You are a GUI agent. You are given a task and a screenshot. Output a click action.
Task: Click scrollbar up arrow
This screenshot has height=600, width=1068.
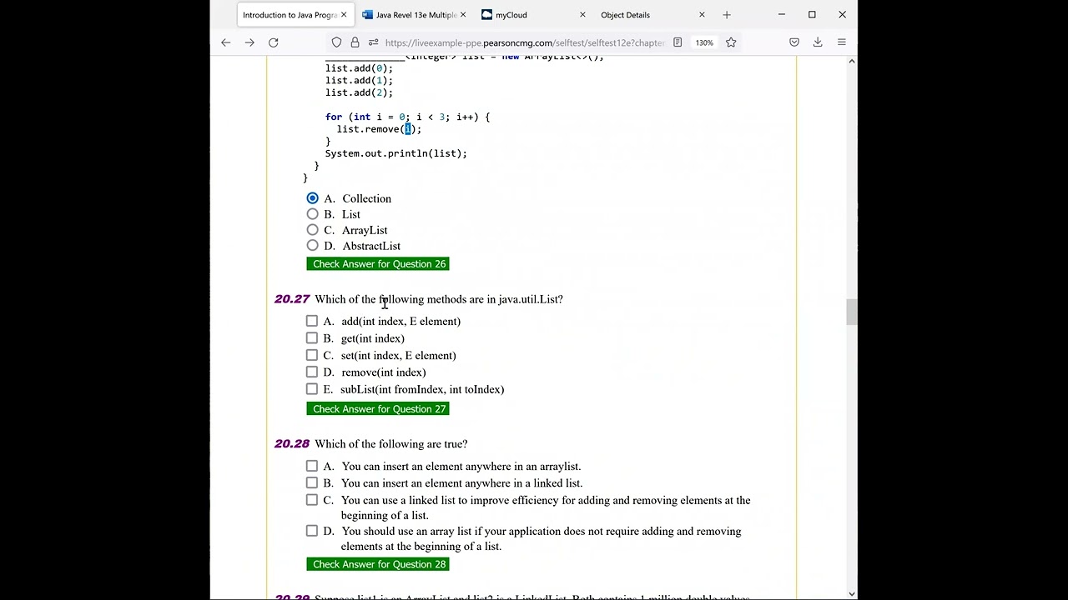851,61
